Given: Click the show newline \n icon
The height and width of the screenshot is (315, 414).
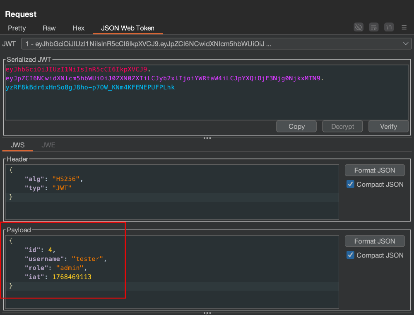Looking at the screenshot, I should 389,27.
